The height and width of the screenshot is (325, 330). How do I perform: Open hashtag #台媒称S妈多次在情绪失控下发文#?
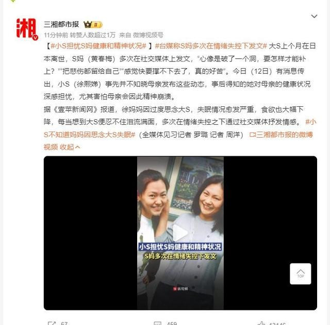(211, 46)
